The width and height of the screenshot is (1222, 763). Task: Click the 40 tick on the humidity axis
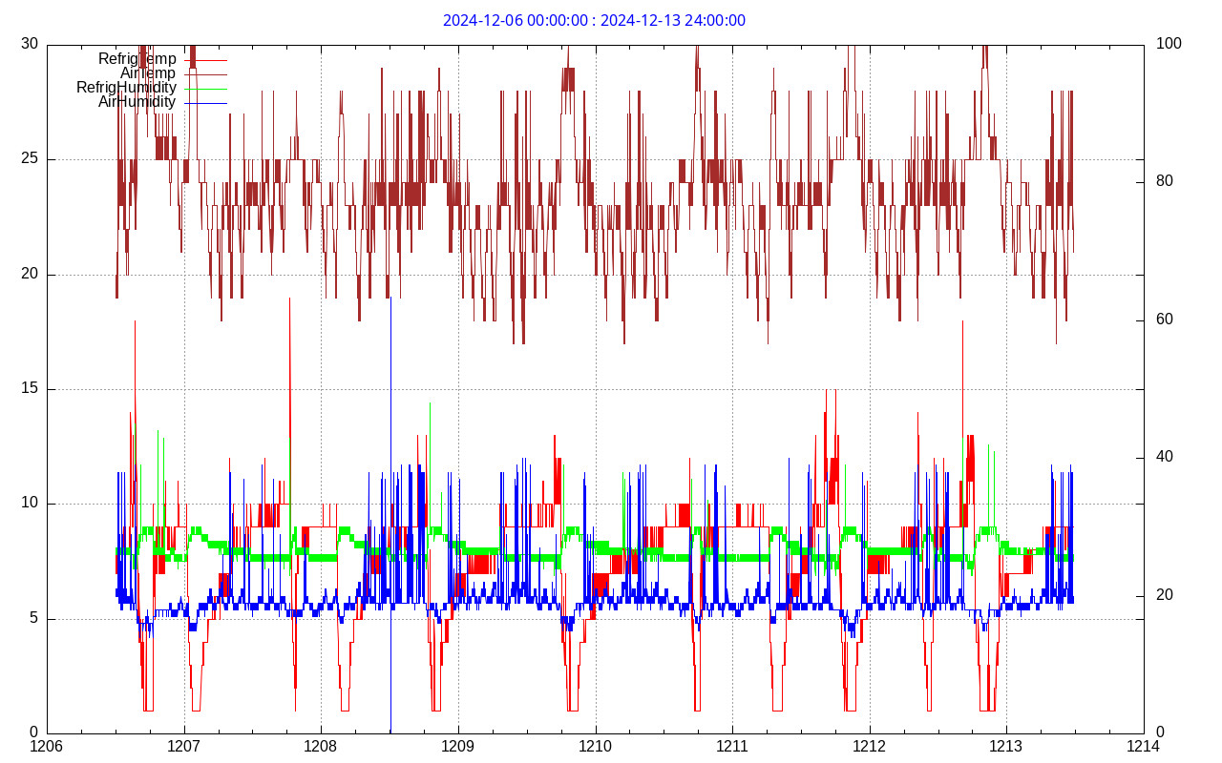1165,457
